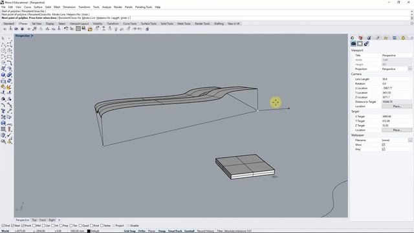Image resolution: width=414 pixels, height=233 pixels.
Task: Click the check mark tool icon
Action: 10,135
